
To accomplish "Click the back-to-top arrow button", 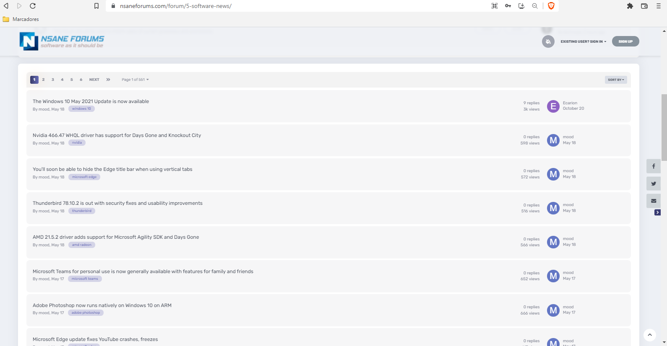I will pos(650,335).
